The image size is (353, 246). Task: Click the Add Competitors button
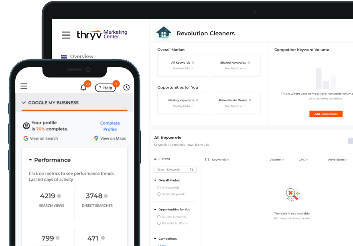326,114
